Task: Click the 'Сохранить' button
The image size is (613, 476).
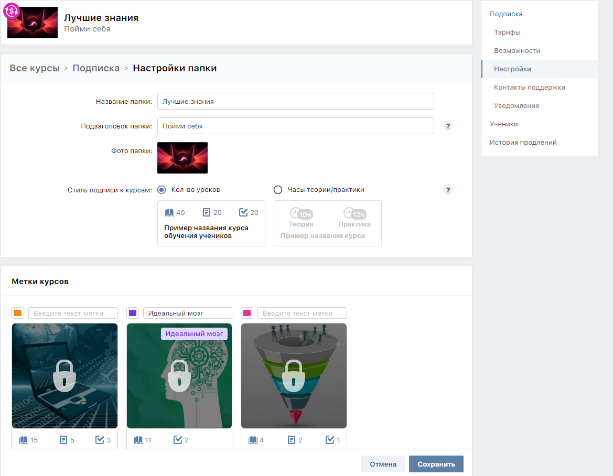Action: [x=436, y=464]
